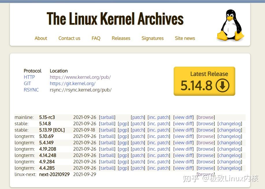
Task: Open the FAQ page
Action: click(96, 38)
